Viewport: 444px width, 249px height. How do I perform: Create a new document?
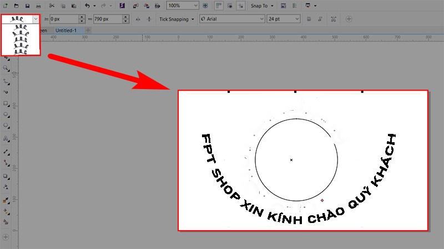6,6
